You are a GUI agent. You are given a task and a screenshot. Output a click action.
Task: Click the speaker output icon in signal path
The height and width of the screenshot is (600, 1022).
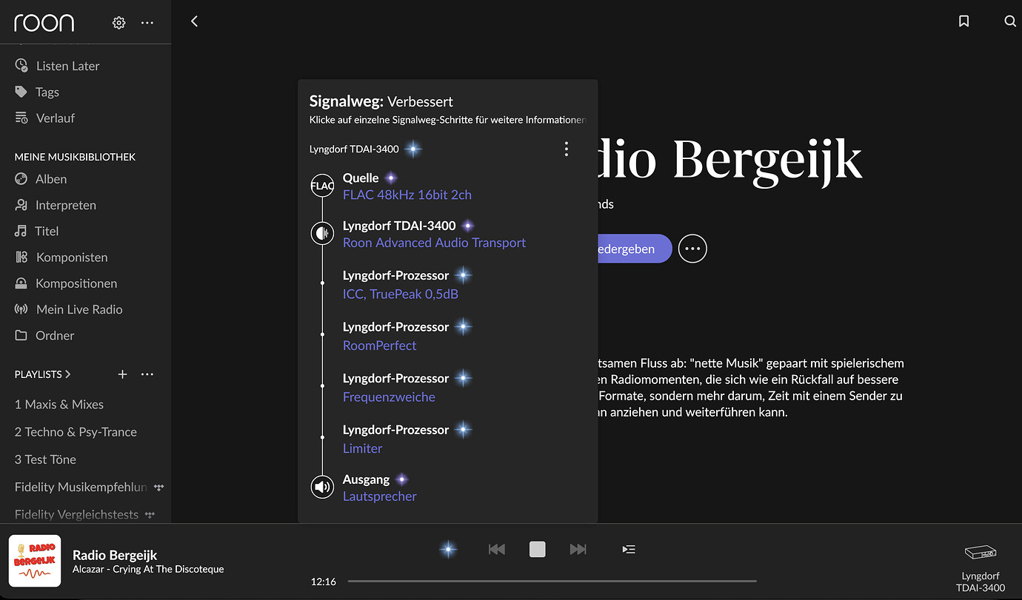pyautogui.click(x=322, y=488)
